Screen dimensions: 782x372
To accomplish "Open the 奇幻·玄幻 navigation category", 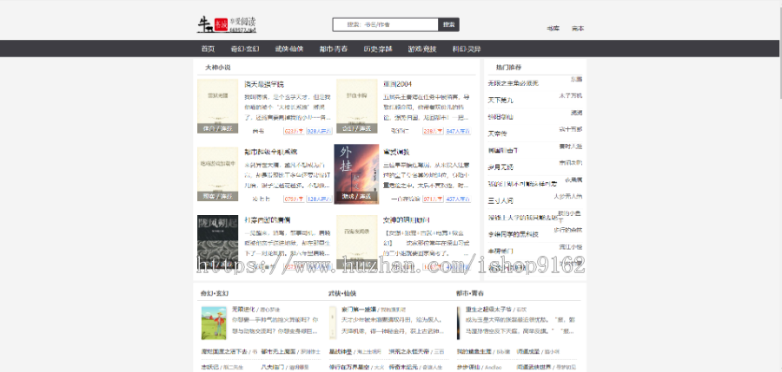I will click(244, 49).
